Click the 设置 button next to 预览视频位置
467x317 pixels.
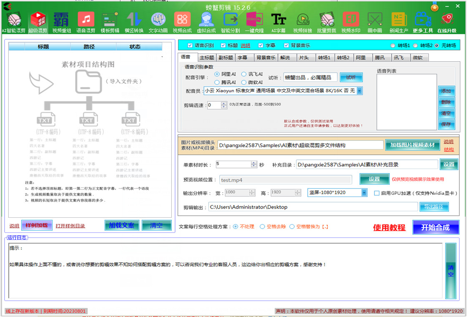pos(374,179)
